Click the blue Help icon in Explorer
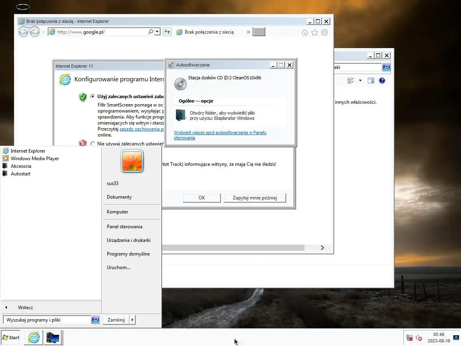Viewport: 461px width, 346px height. click(382, 80)
